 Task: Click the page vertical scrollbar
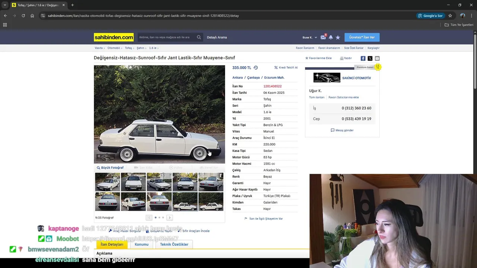click(x=475, y=61)
